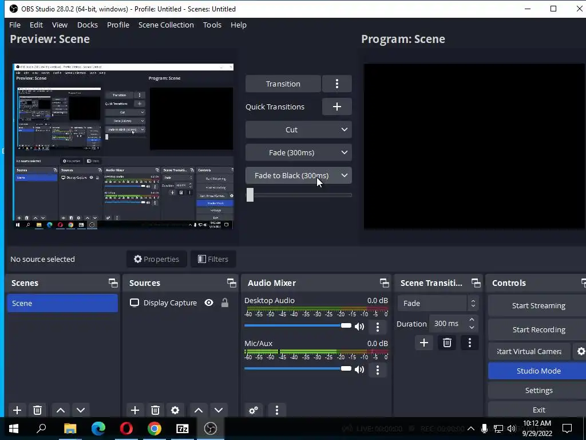Move source down with arrow

219,410
